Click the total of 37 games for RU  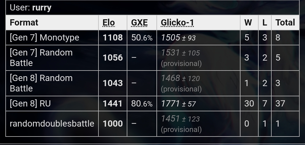point(280,104)
